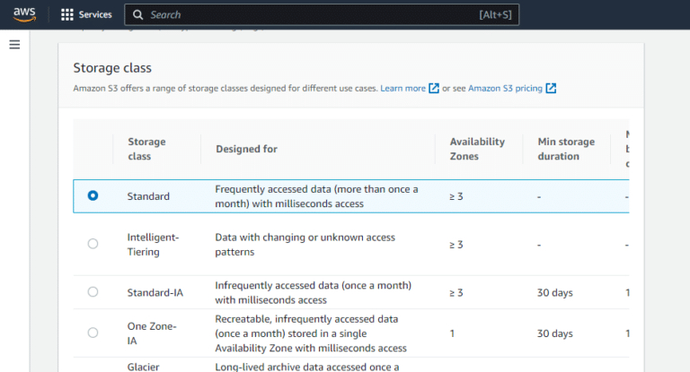The width and height of the screenshot is (690, 372).
Task: Click the Availability Zones column header
Action: click(477, 149)
